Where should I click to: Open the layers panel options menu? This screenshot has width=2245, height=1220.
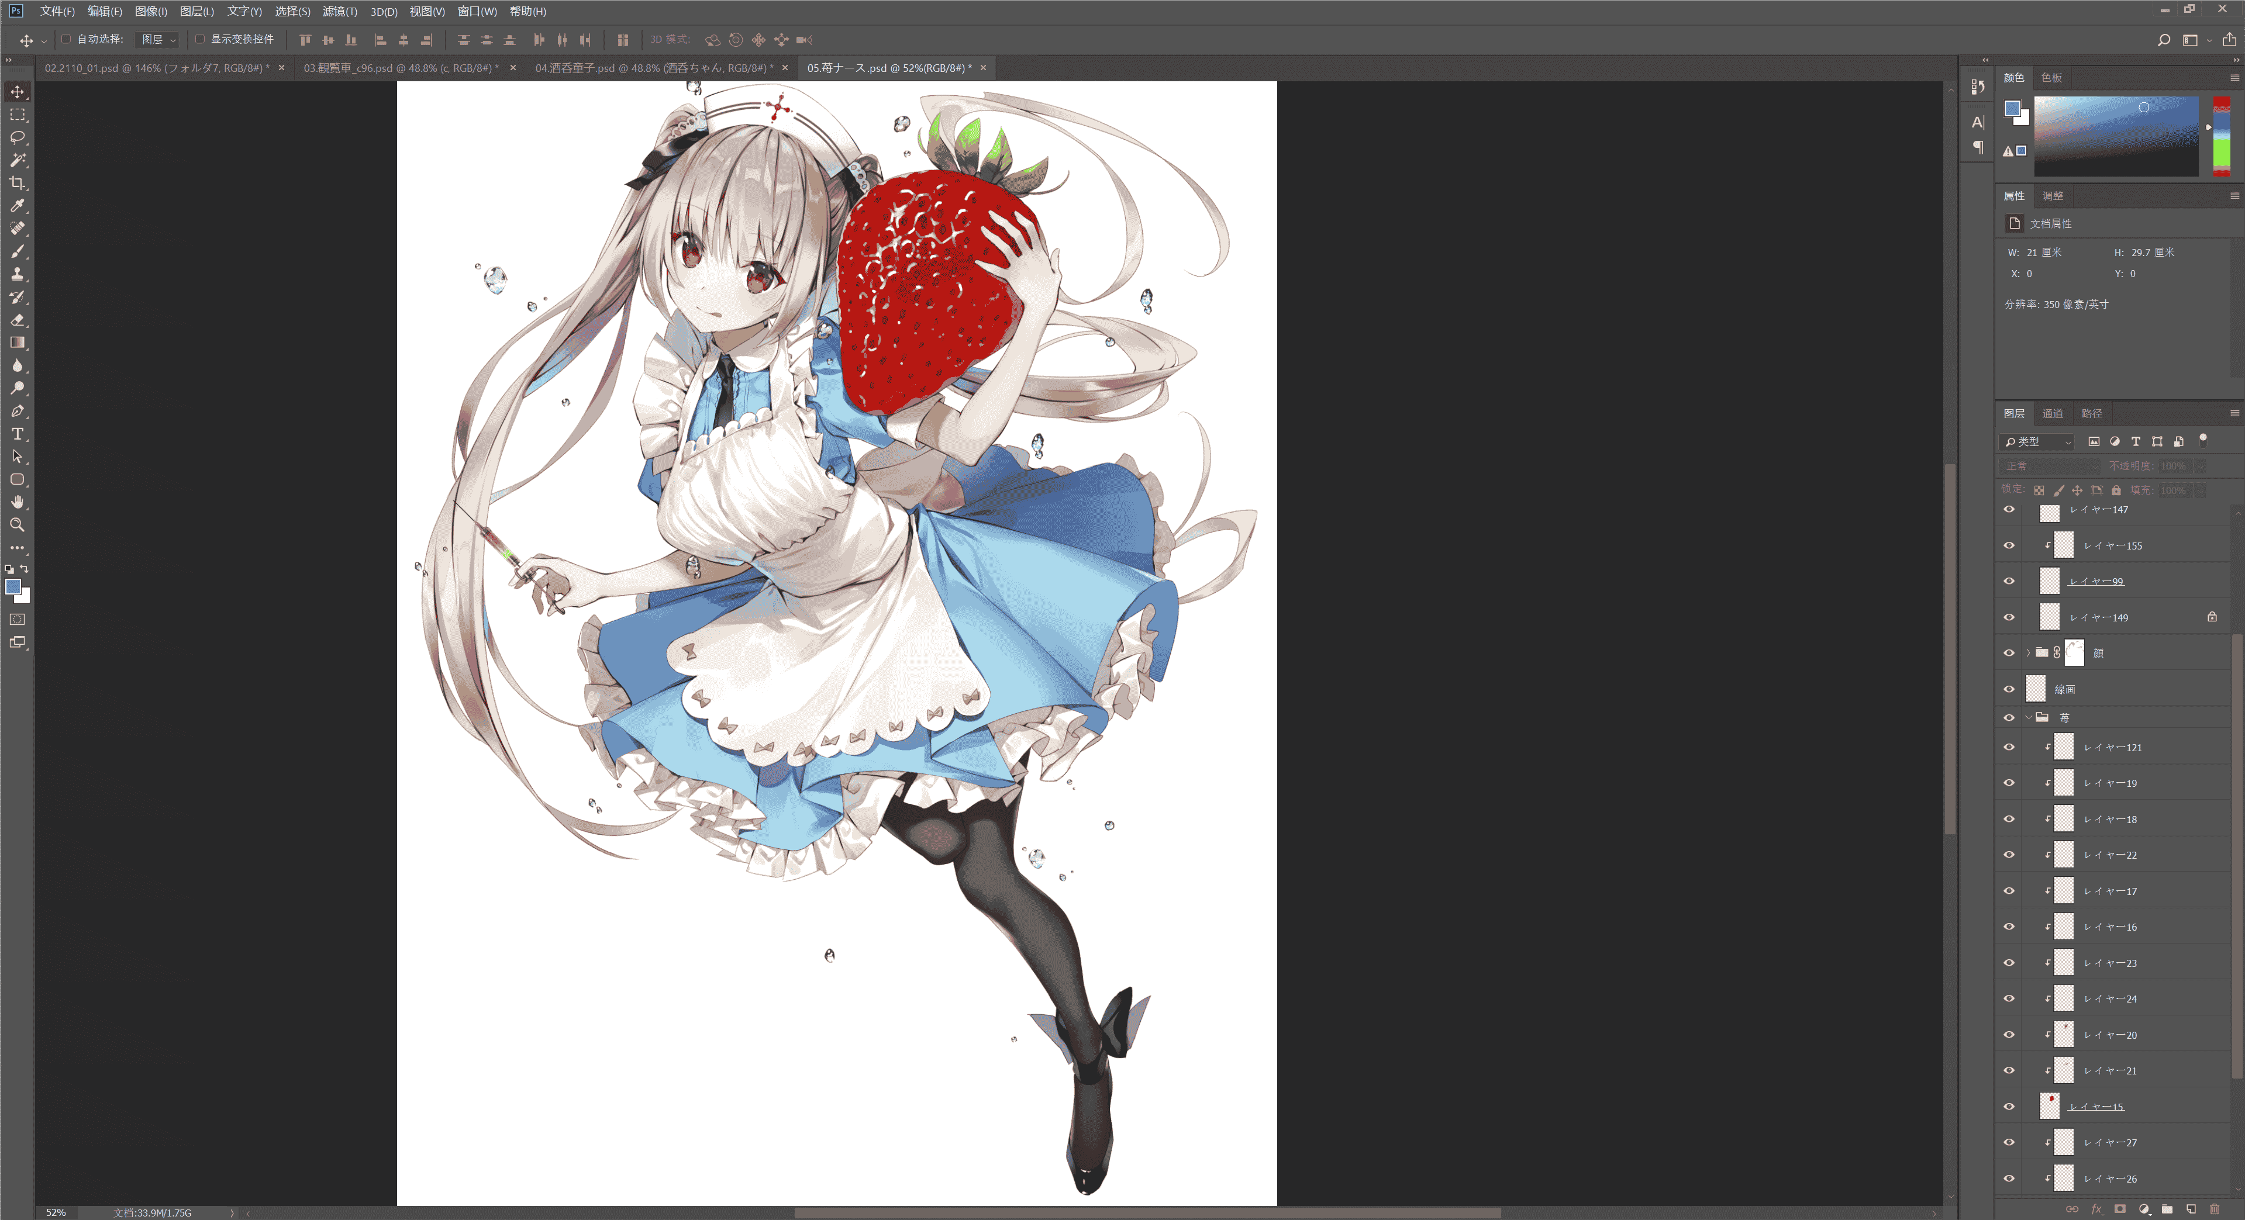tap(2234, 413)
